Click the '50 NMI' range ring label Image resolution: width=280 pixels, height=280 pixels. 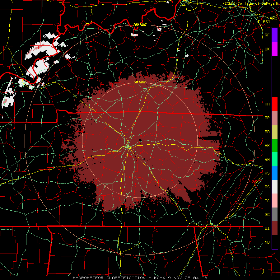140,82
